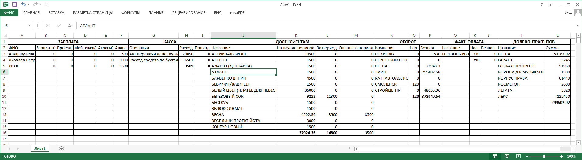This screenshot has height=160, width=582.
Task: Switch to Page Layout view icon
Action: pos(507,156)
